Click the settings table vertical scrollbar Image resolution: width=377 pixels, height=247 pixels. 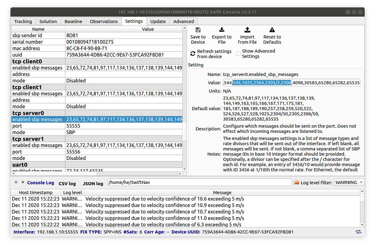pyautogui.click(x=184, y=98)
